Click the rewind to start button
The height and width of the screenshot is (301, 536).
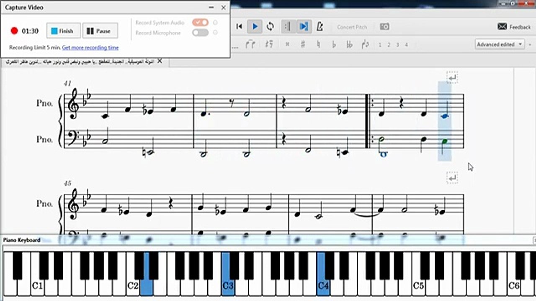[x=239, y=27]
